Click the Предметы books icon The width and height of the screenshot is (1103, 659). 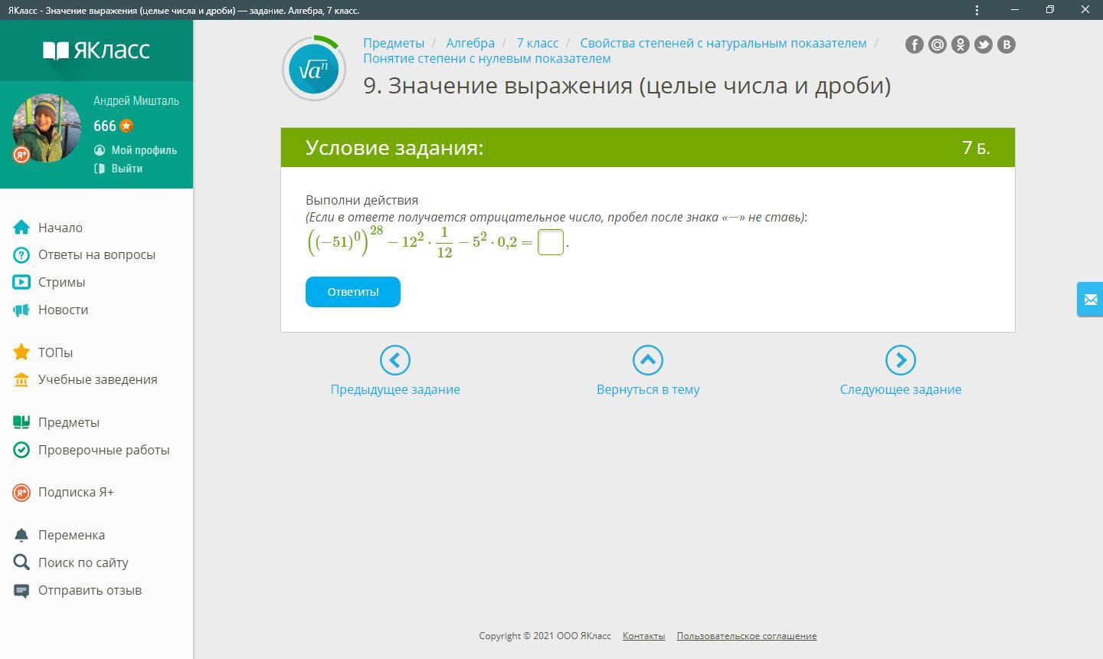point(21,422)
